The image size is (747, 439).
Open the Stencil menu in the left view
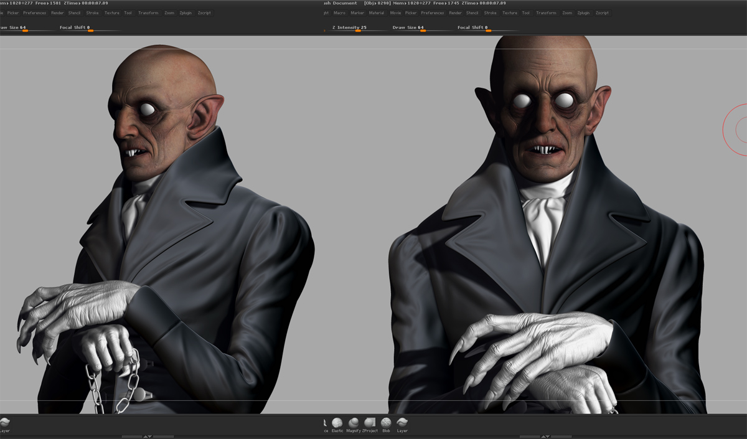[75, 12]
